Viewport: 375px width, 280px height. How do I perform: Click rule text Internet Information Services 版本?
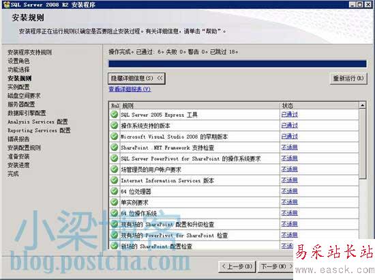(167, 180)
